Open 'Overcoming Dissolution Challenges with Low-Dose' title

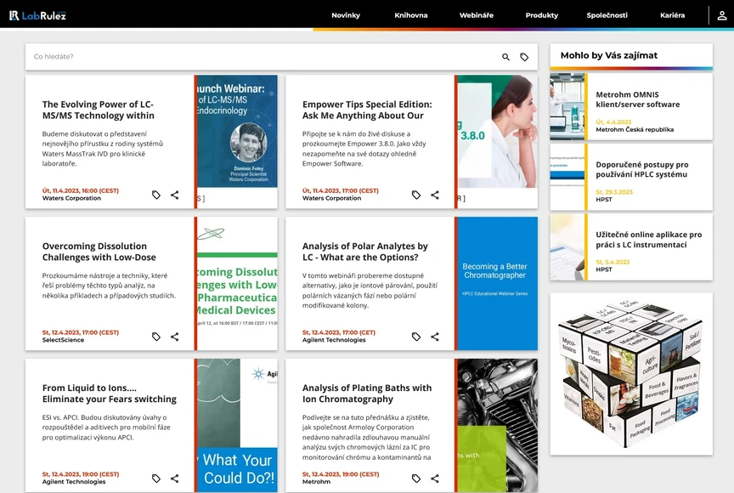pos(99,252)
